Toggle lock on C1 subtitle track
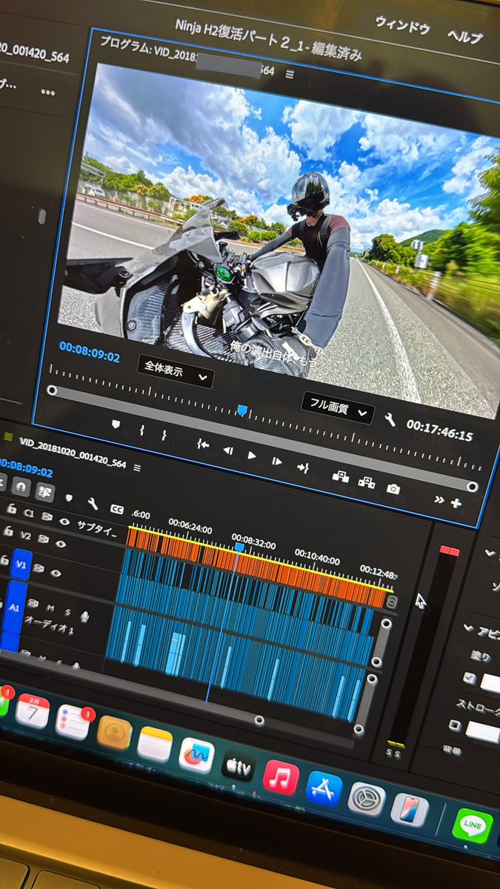Screen dimensions: 500x889 [12, 509]
